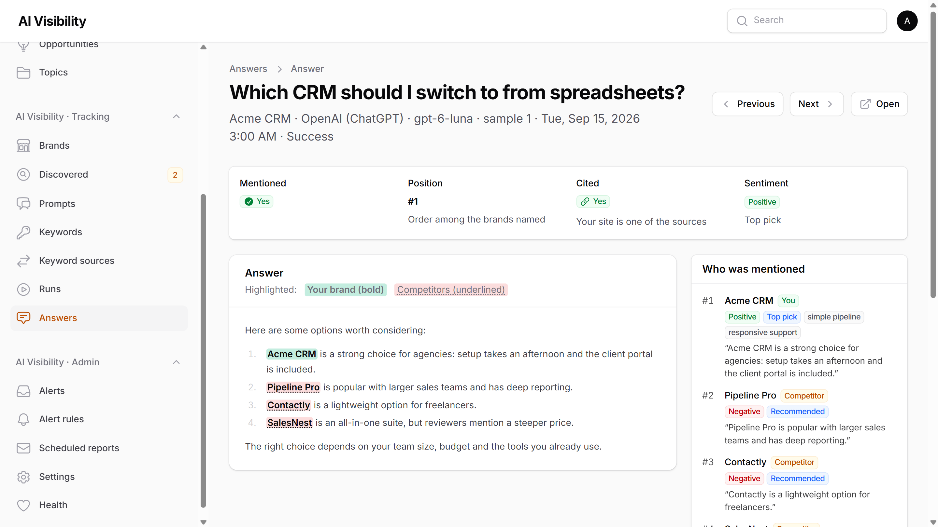Click the Brands storefront icon

[23, 145]
